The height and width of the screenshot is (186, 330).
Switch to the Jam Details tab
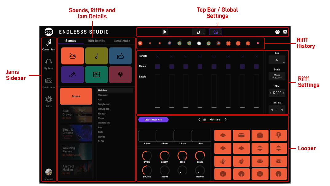click(122, 41)
